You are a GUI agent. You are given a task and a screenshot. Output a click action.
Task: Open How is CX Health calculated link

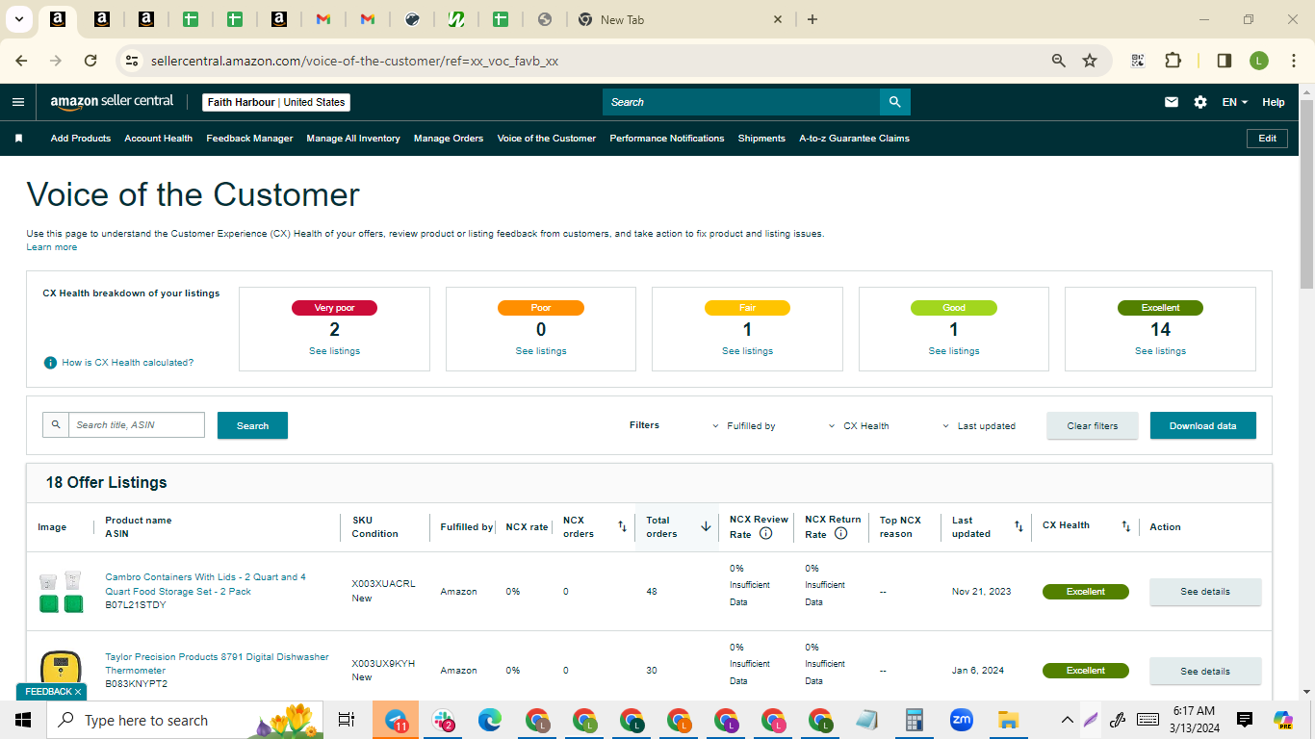[x=128, y=363]
